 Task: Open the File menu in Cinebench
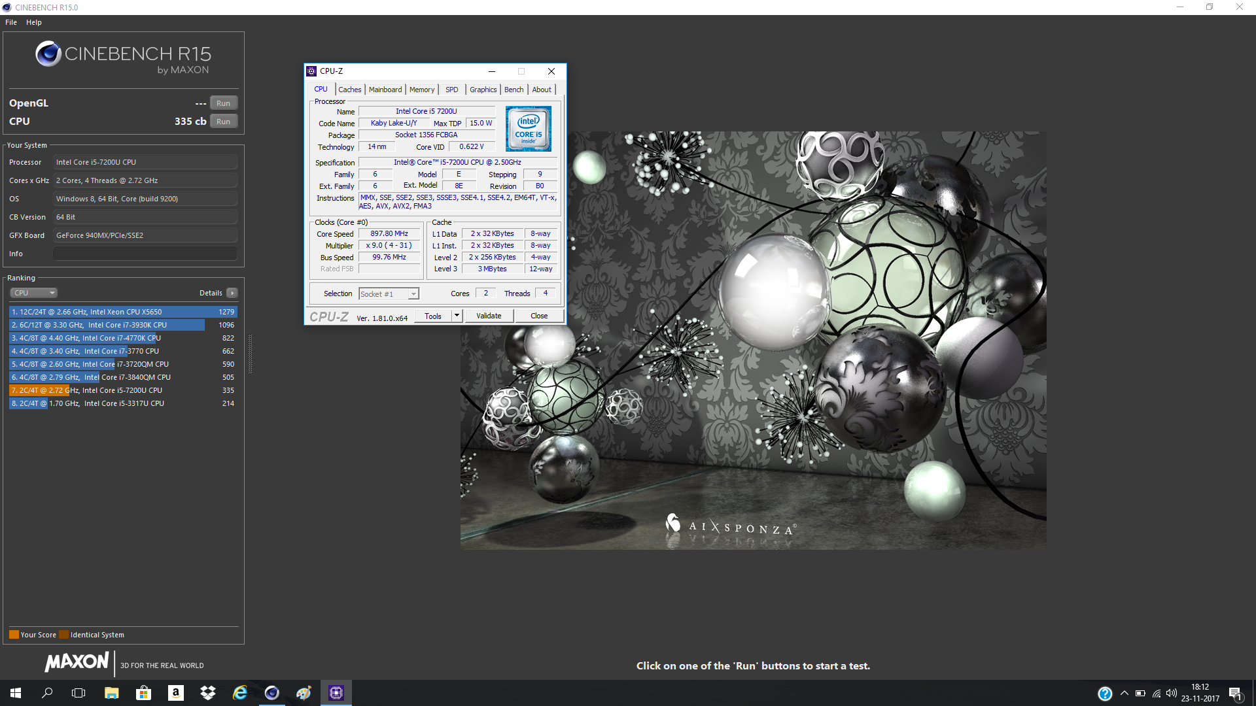[11, 22]
